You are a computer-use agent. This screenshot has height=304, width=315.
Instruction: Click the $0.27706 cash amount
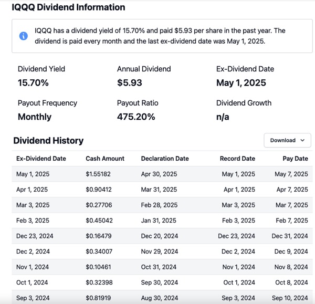pos(99,205)
